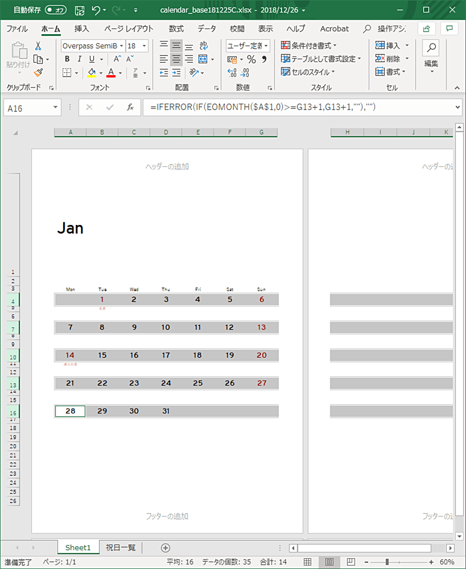Click the Wrap Text icon
The image size is (466, 569).
[x=203, y=46]
